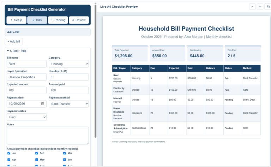Click the Fit preview button

[x=268, y=7]
